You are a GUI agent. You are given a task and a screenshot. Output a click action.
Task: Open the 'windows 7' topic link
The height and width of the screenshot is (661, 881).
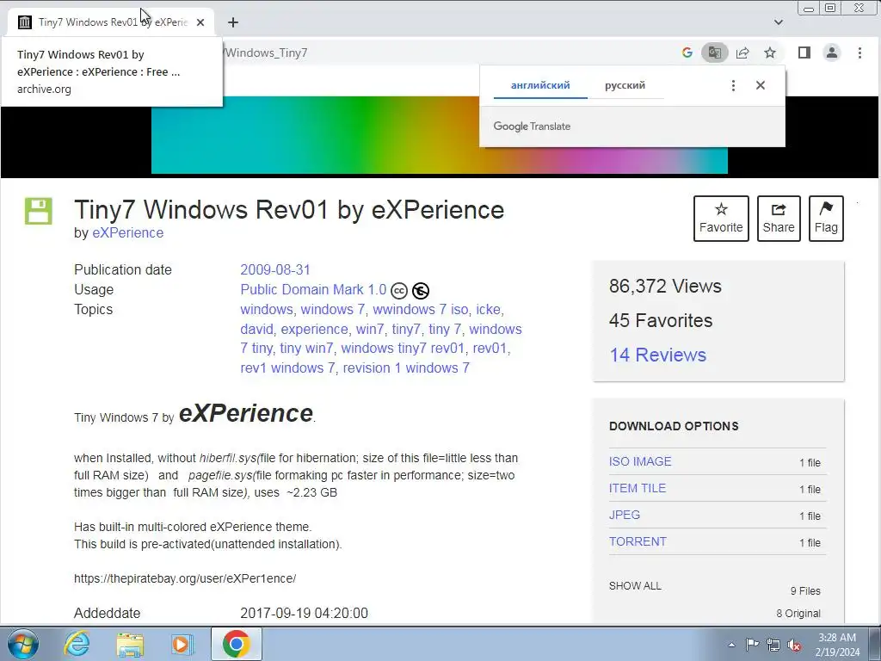click(333, 310)
